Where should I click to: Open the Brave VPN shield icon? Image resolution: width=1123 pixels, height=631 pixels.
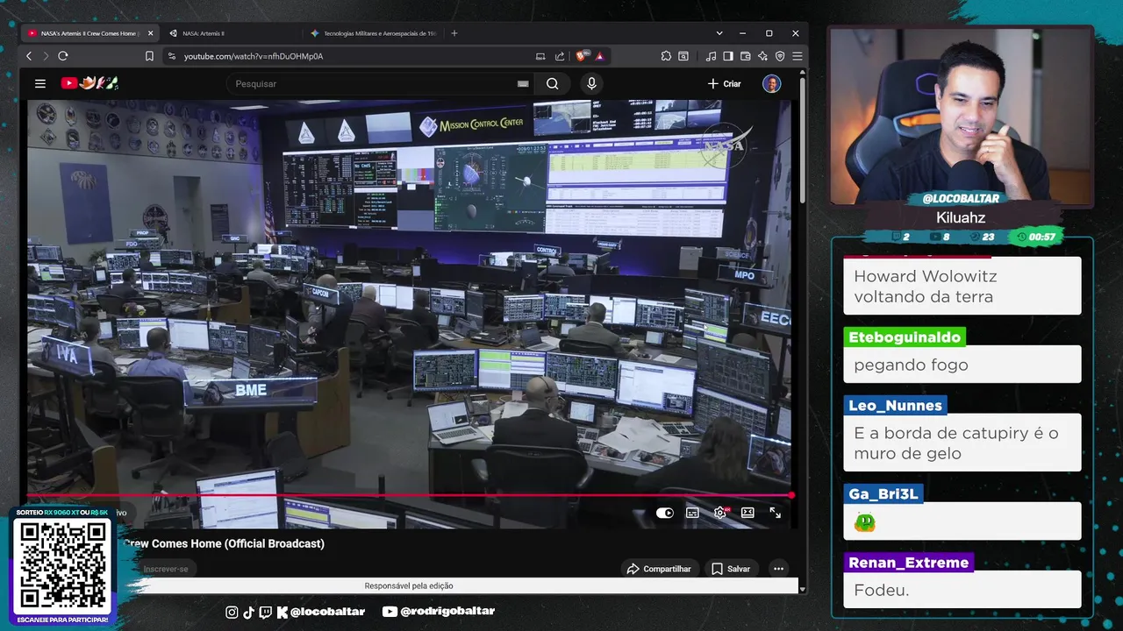(780, 56)
